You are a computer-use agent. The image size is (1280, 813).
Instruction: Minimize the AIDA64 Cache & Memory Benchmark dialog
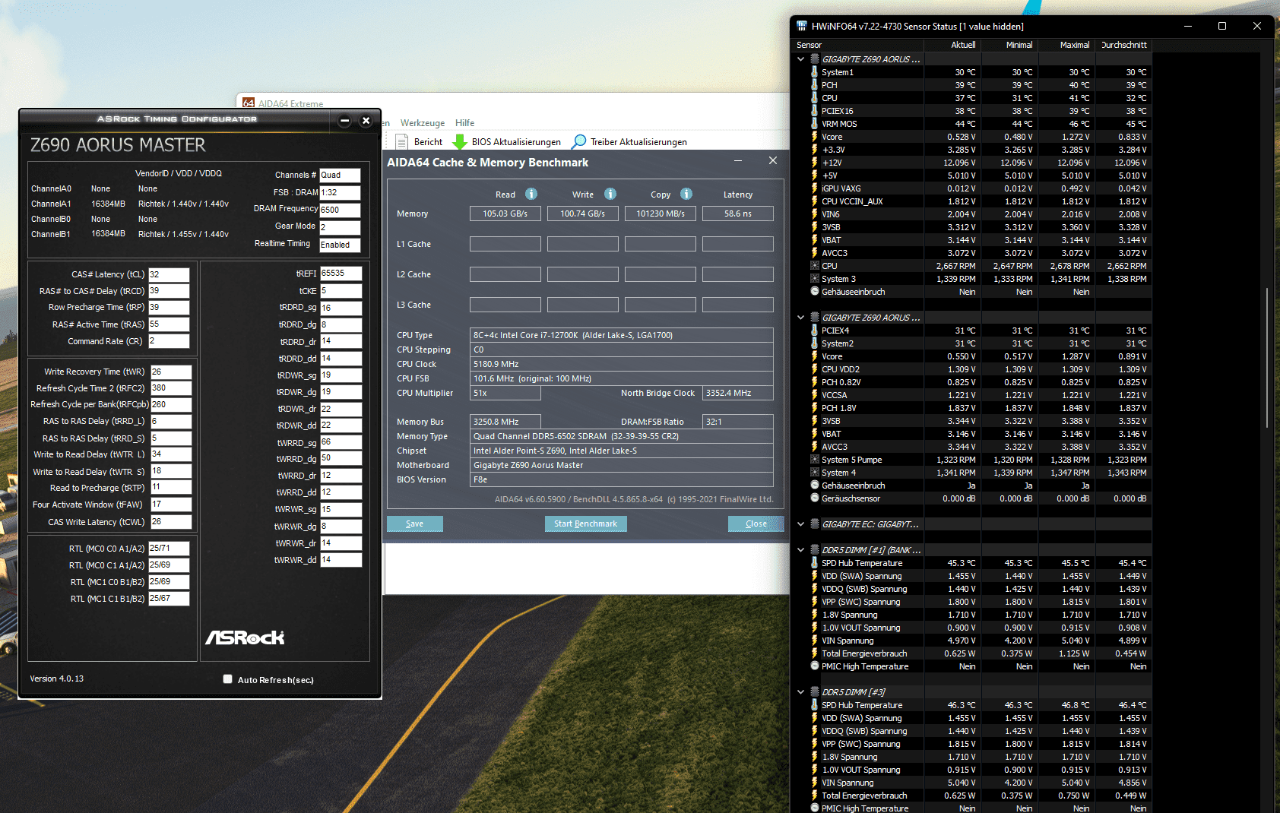point(737,161)
